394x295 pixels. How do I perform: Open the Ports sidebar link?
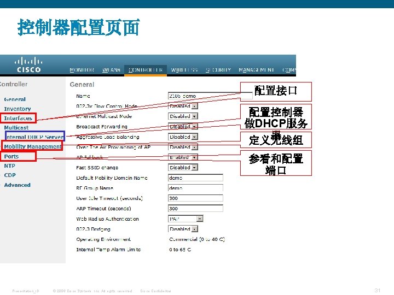click(x=11, y=157)
